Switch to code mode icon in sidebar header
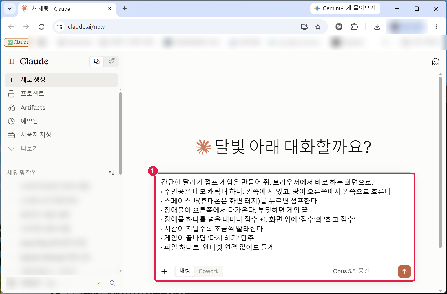 (x=111, y=61)
